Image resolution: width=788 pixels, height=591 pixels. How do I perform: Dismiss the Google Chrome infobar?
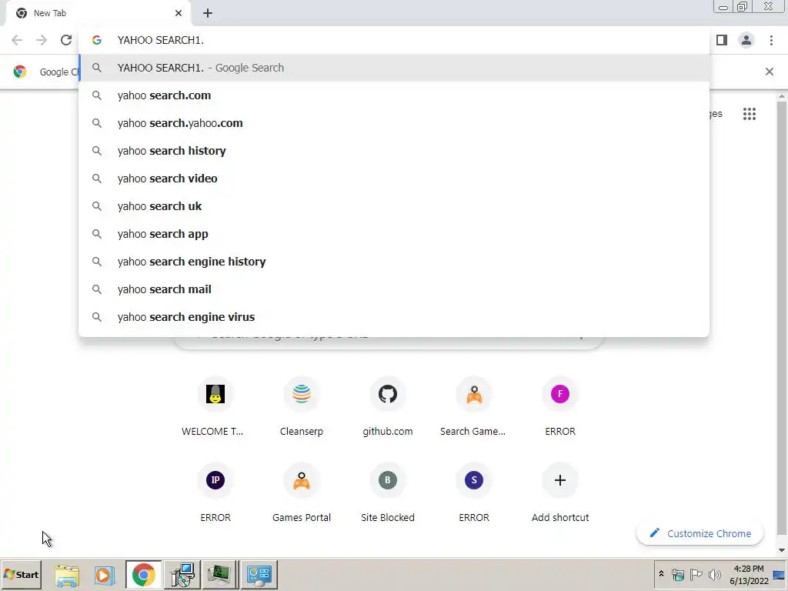click(770, 72)
